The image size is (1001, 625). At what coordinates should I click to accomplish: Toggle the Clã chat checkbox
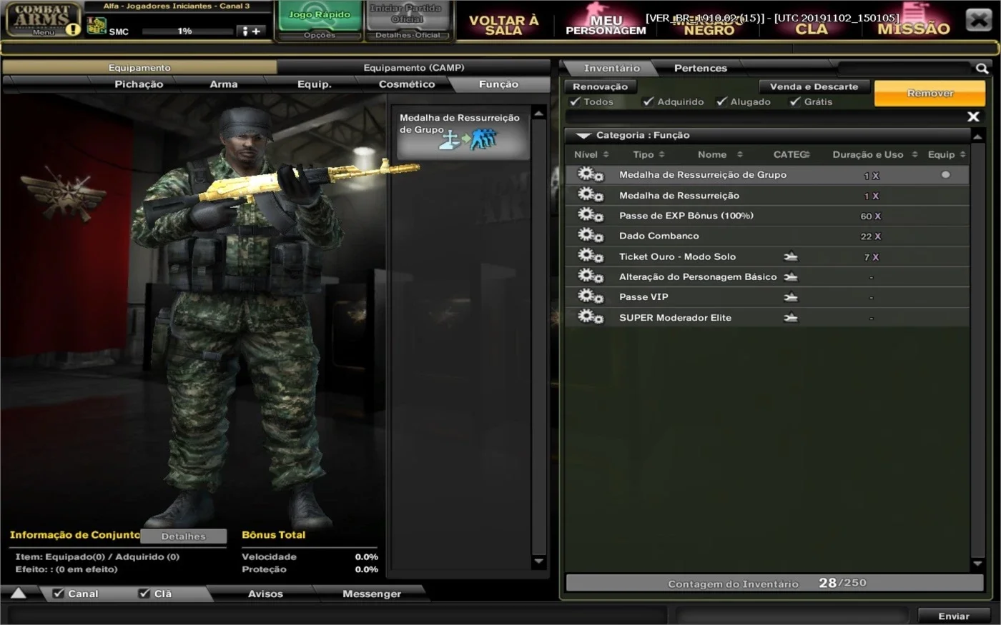coord(144,593)
